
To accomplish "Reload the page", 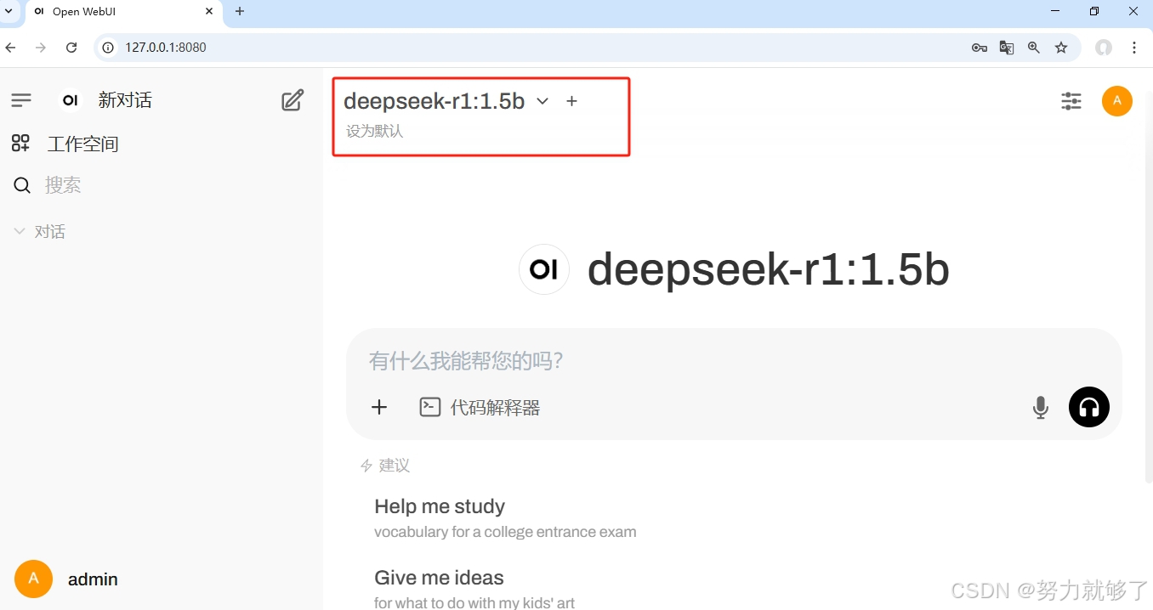I will click(71, 48).
